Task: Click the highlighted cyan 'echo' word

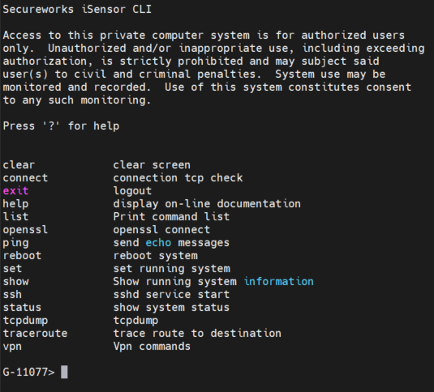Action: [x=158, y=243]
